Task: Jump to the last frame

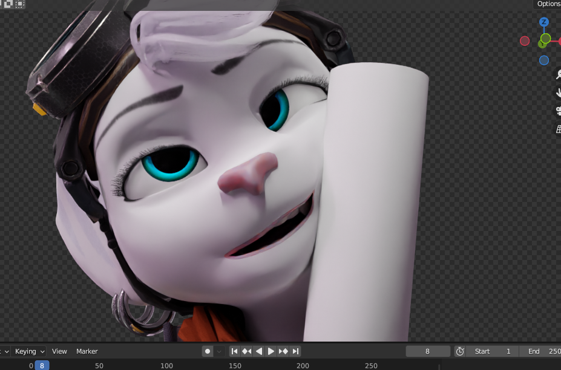Action: pyautogui.click(x=295, y=351)
